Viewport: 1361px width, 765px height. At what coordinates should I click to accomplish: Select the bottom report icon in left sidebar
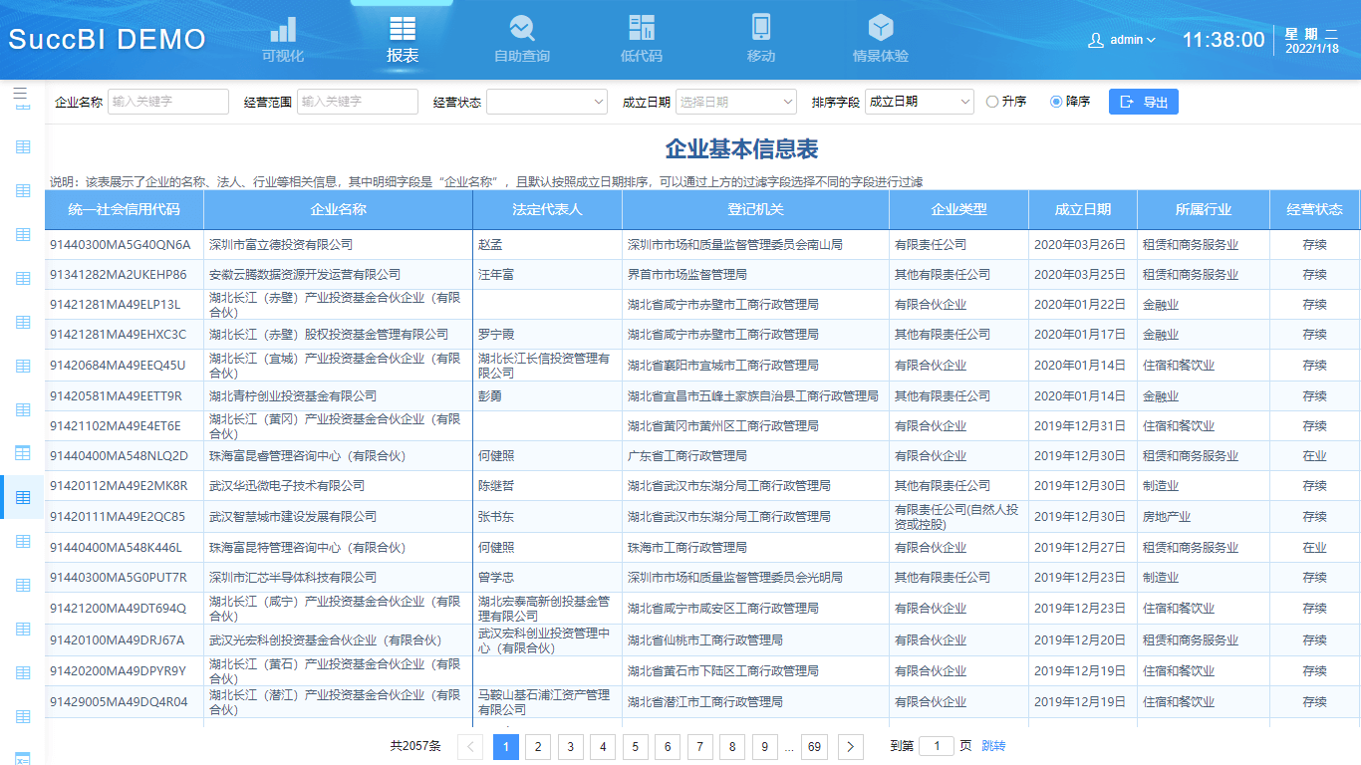click(21, 715)
